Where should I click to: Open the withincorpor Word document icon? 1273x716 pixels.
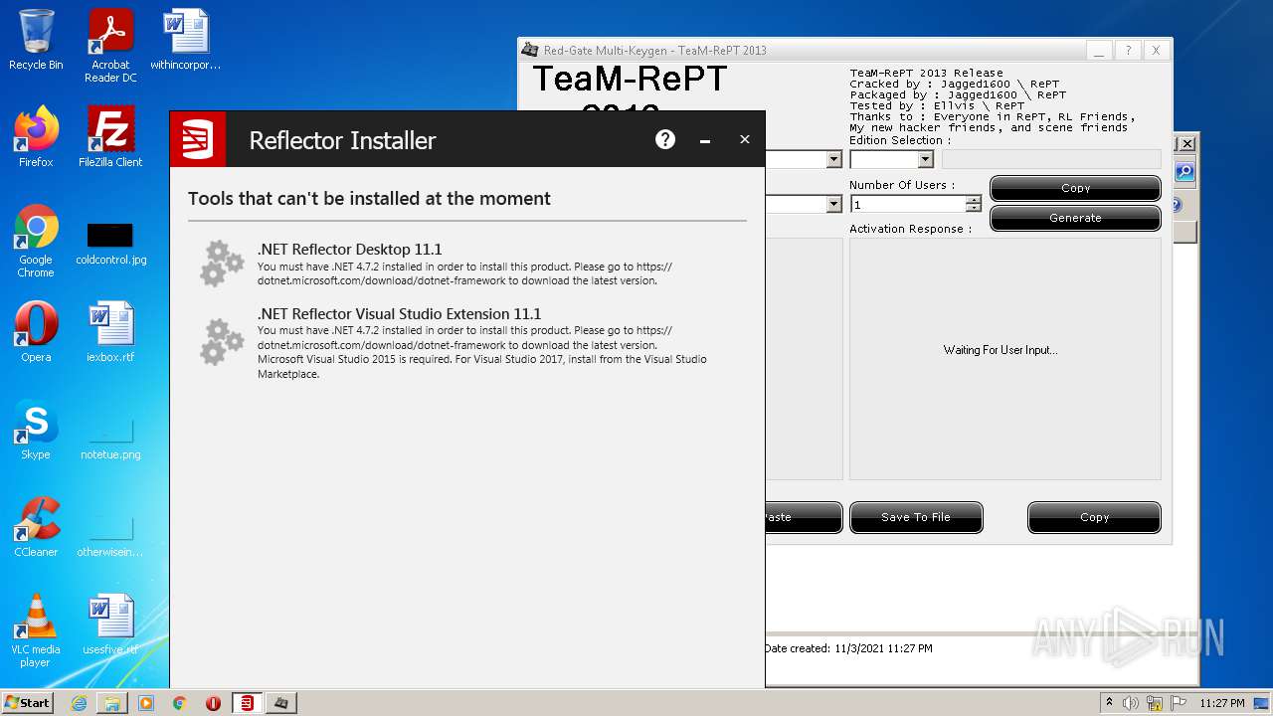pos(186,40)
